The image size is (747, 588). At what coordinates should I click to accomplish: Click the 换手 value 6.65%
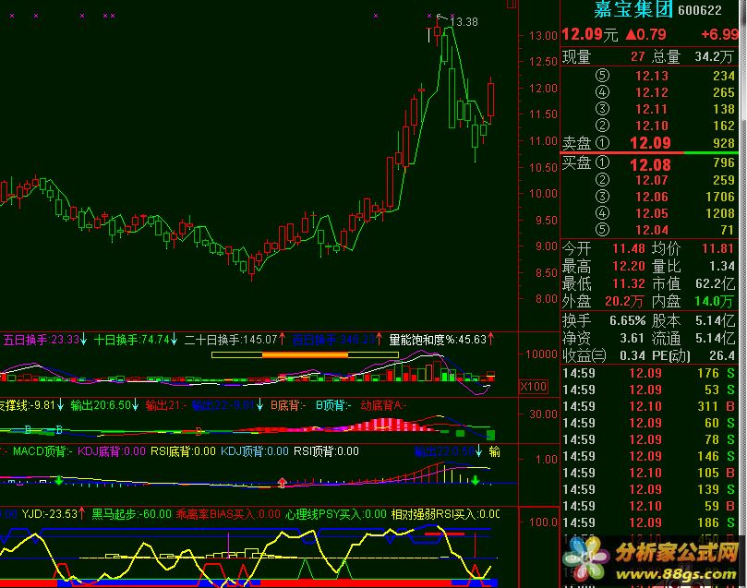pos(627,321)
